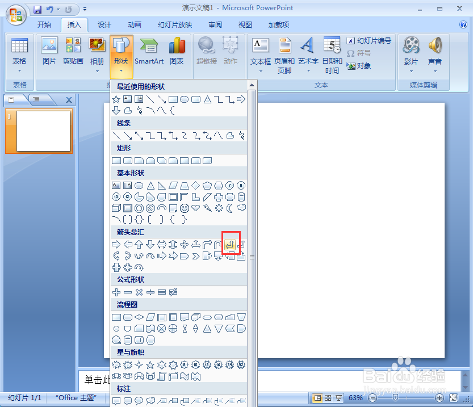Select the 5-point star in Stars and Banners
The width and height of the screenshot is (473, 407).
[150, 365]
